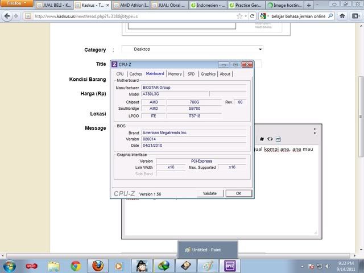Open the search engine selector dropdown
Screen dimensions: 364x273
[x=264, y=16]
